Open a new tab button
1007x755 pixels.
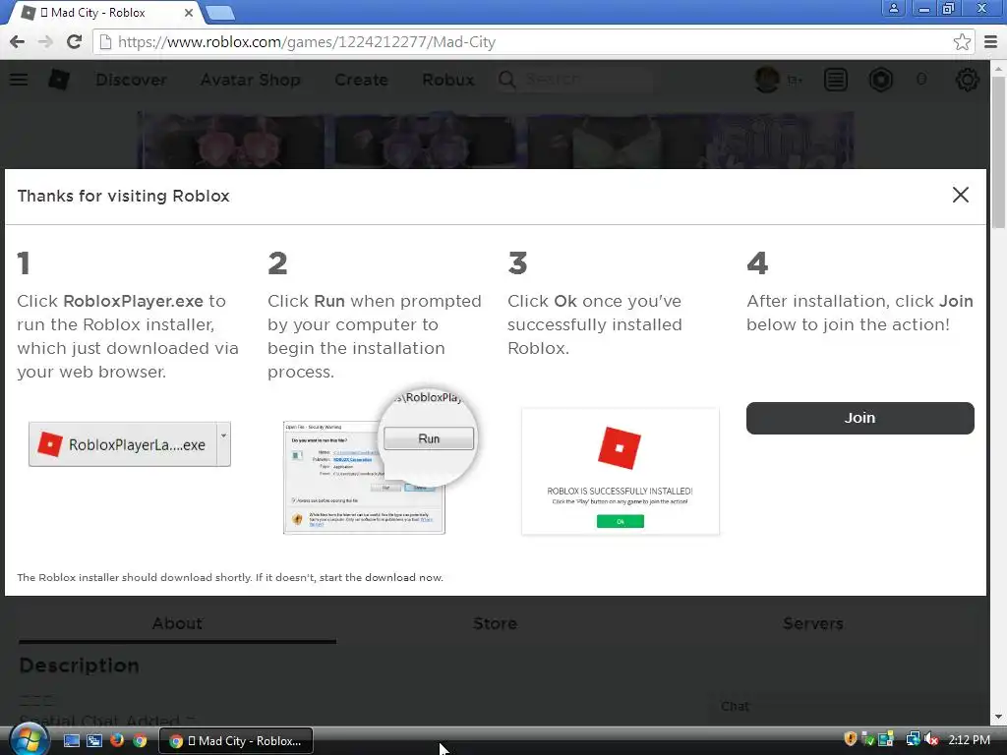tap(221, 12)
